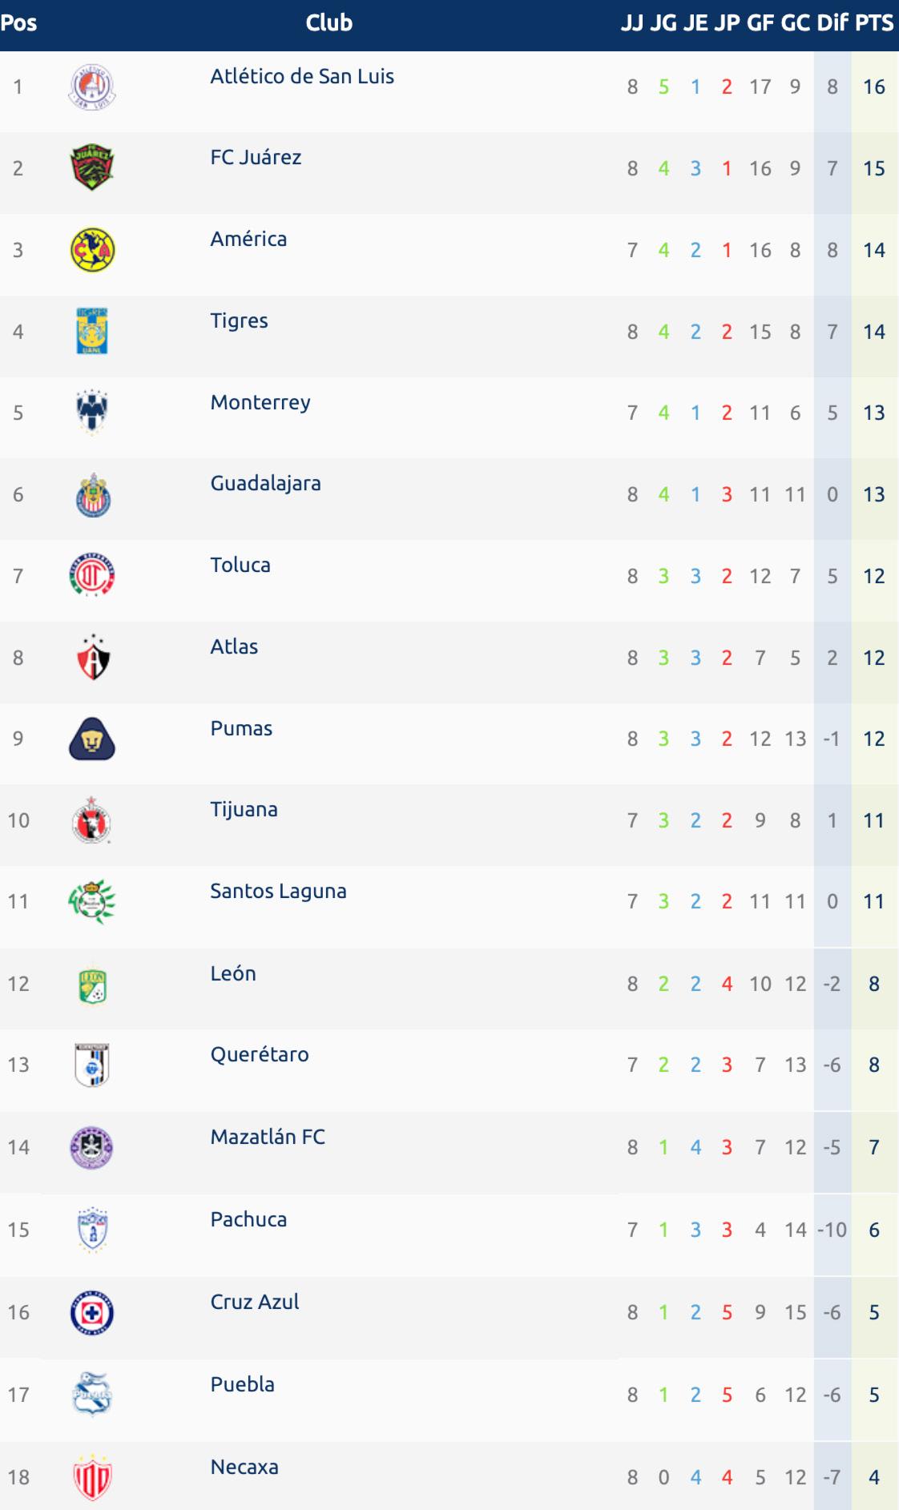This screenshot has width=899, height=1510.
Task: Click the Necaxa team badge
Action: [92, 1477]
